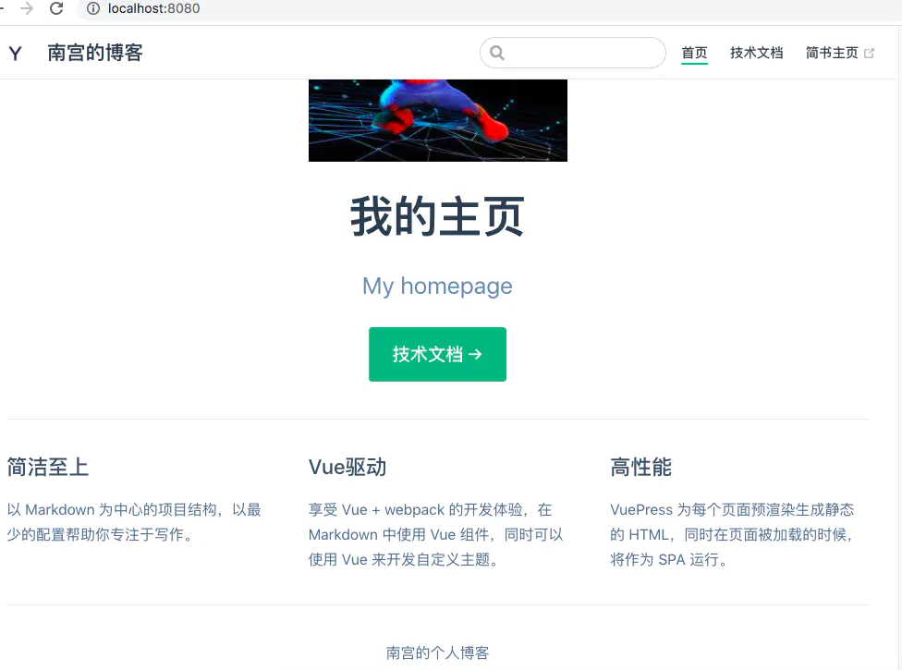Open the 简书主页 external nav link
The height and width of the screenshot is (670, 902).
840,53
